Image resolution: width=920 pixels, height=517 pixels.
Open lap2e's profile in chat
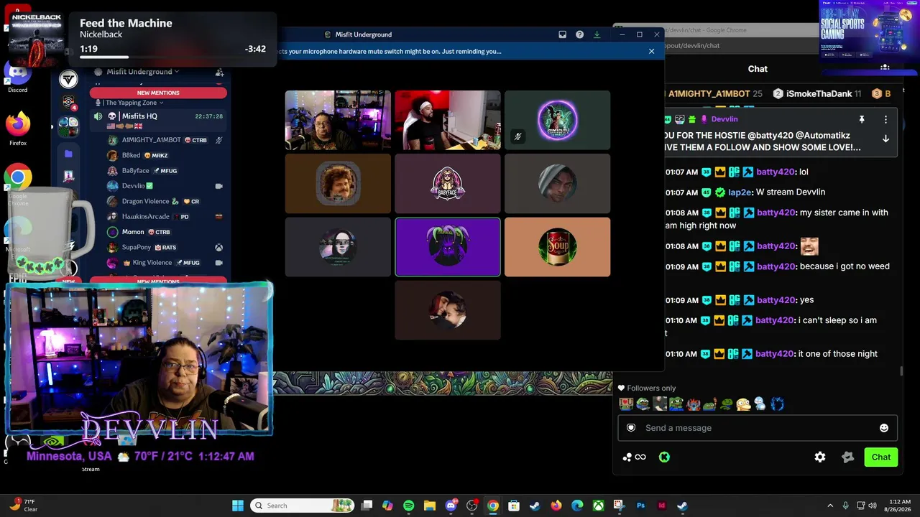tap(740, 192)
